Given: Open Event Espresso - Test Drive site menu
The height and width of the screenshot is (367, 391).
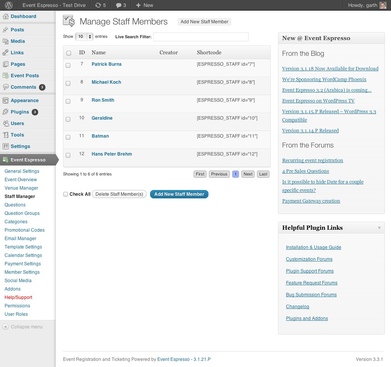Looking at the screenshot, I should tap(54, 5).
